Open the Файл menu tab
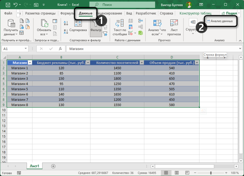The height and width of the screenshot is (176, 244). click(x=8, y=13)
